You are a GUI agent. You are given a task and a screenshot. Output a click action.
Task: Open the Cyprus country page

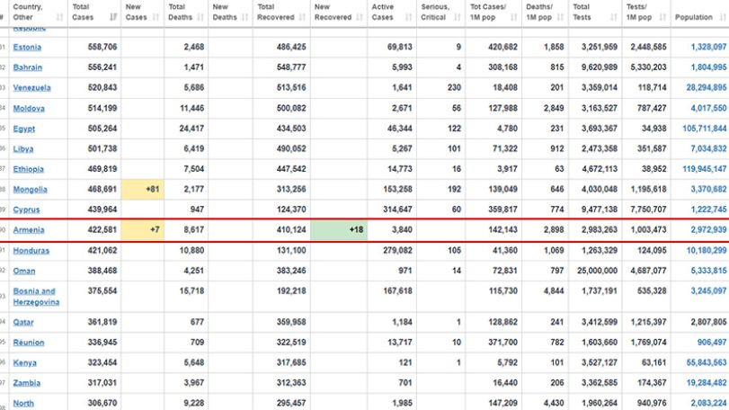(x=26, y=209)
